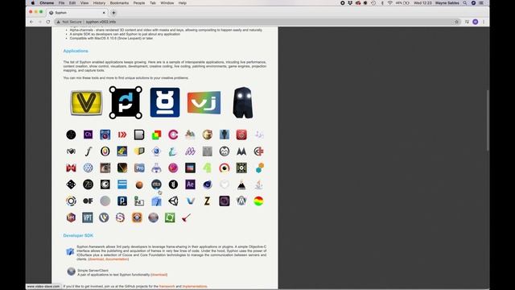
Task: Click the browser back arrow
Action: click(31, 22)
